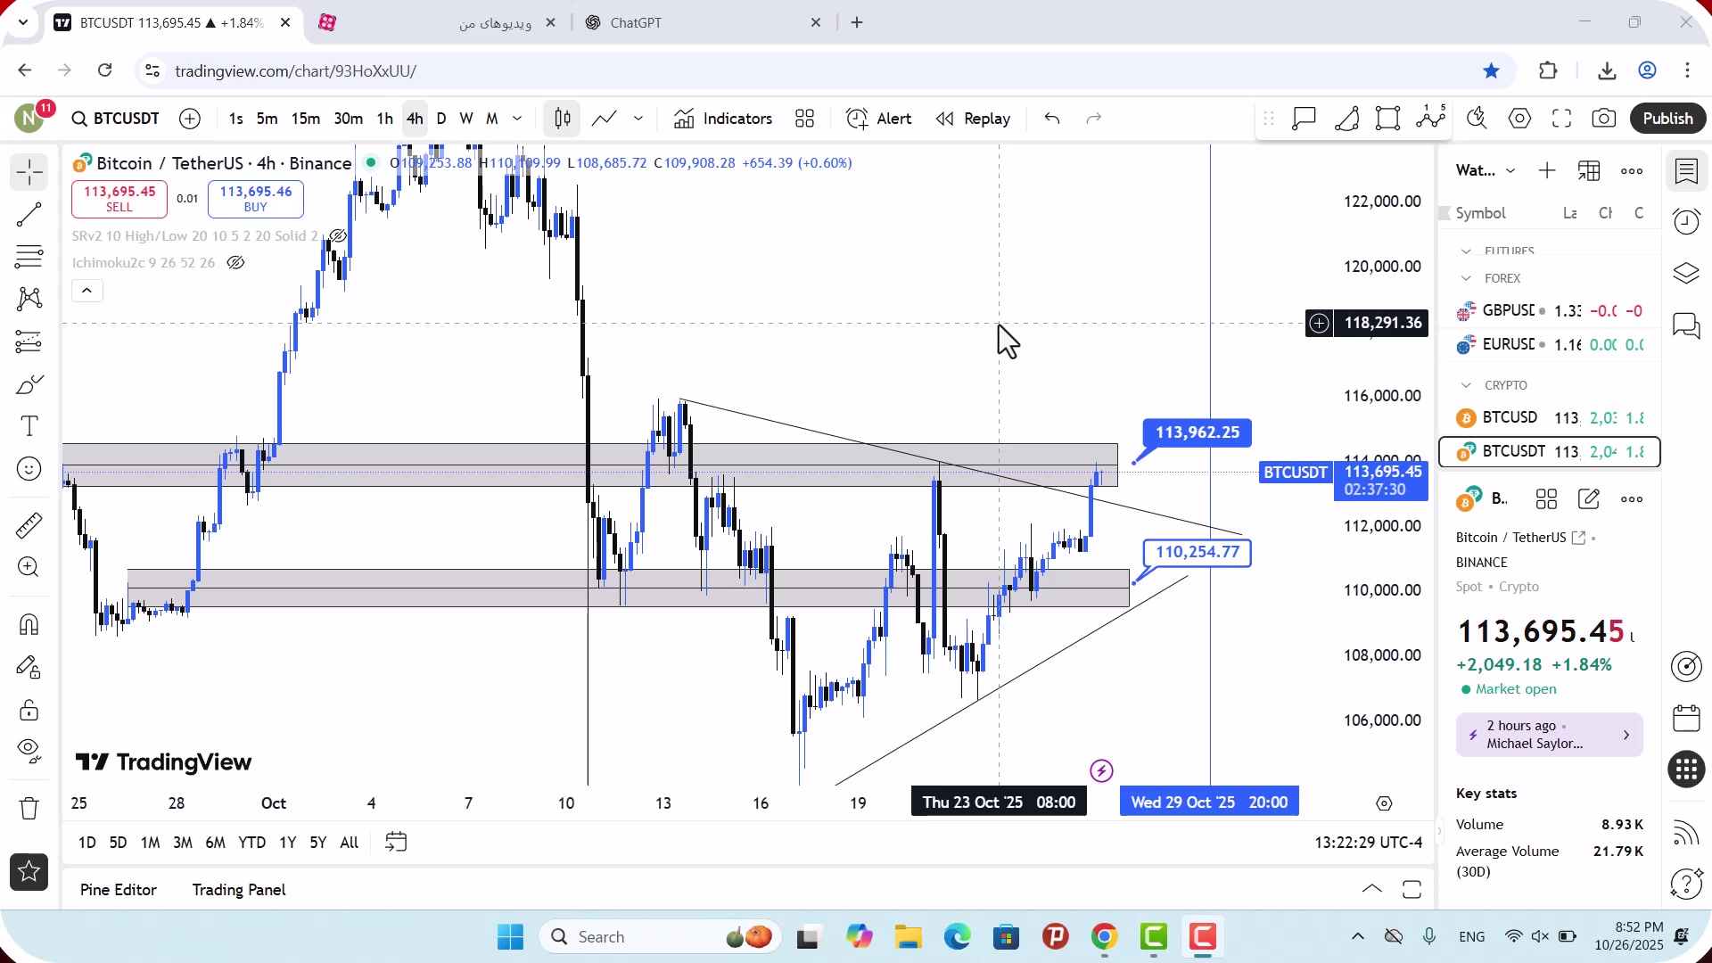1712x963 pixels.
Task: Collapse the FOREX watchlist section
Action: click(1466, 278)
